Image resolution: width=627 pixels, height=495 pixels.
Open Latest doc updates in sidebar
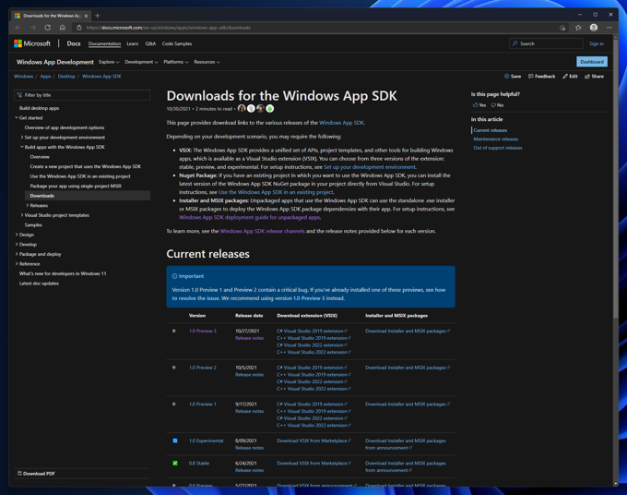(39, 284)
